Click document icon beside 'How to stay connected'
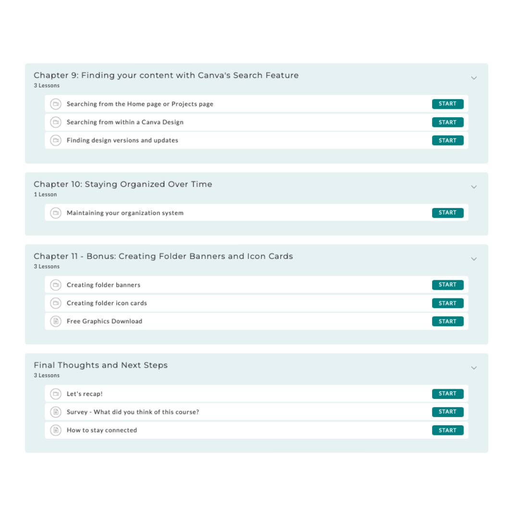 [x=56, y=430]
